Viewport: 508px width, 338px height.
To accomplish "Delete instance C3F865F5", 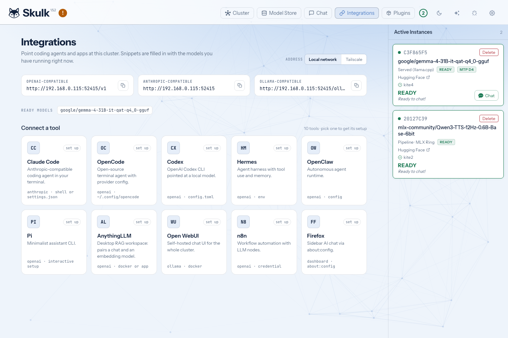I will [489, 52].
